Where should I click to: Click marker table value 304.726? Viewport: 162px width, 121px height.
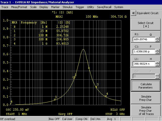[x=63, y=35]
